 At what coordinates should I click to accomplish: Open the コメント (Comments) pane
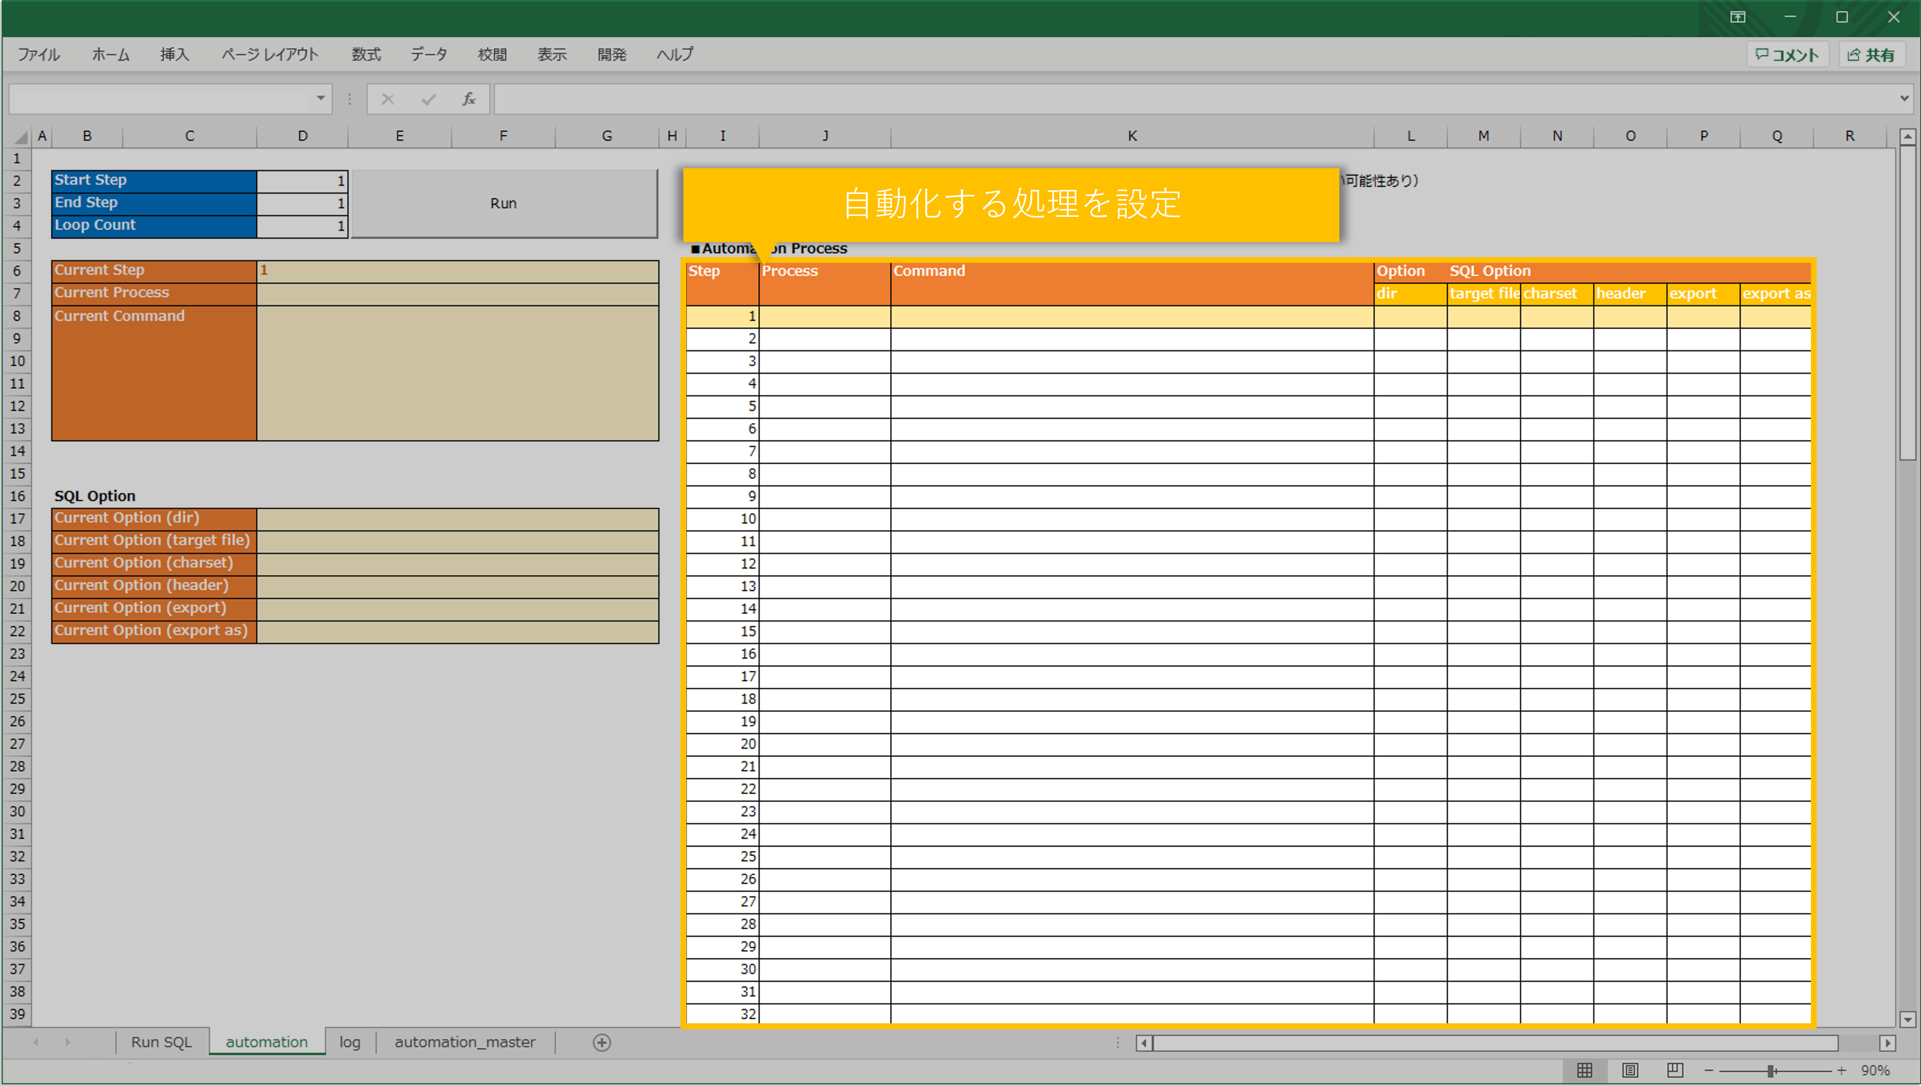coord(1787,54)
